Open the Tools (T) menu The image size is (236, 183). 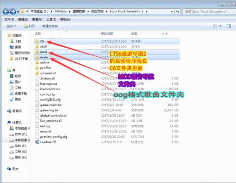51,20
